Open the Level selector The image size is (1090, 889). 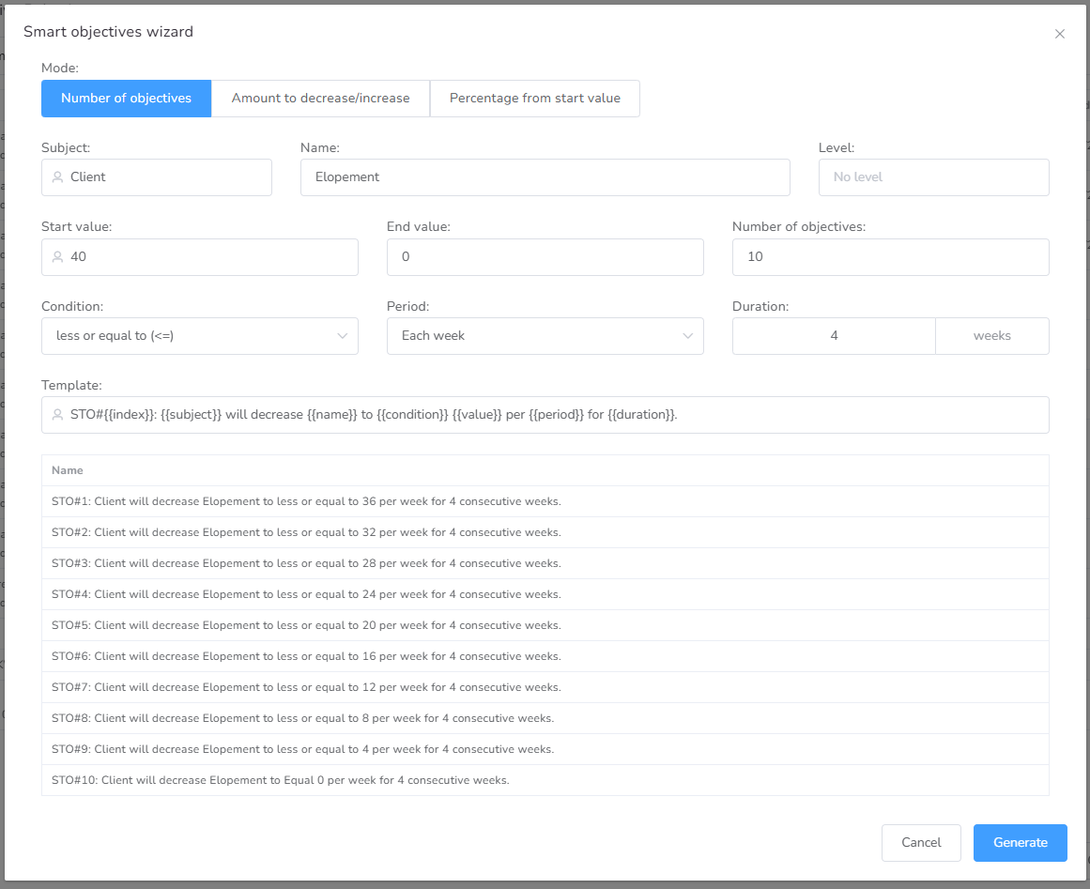933,177
